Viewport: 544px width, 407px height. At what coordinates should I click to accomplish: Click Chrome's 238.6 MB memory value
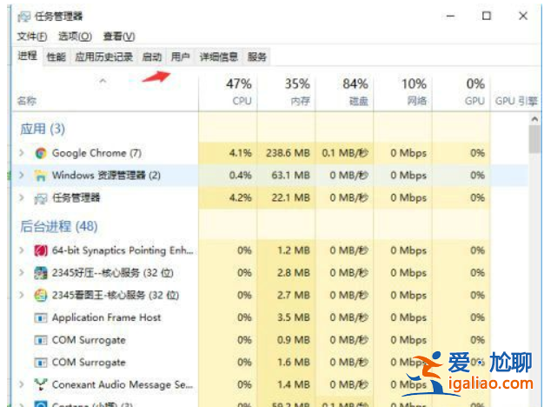[x=288, y=153]
